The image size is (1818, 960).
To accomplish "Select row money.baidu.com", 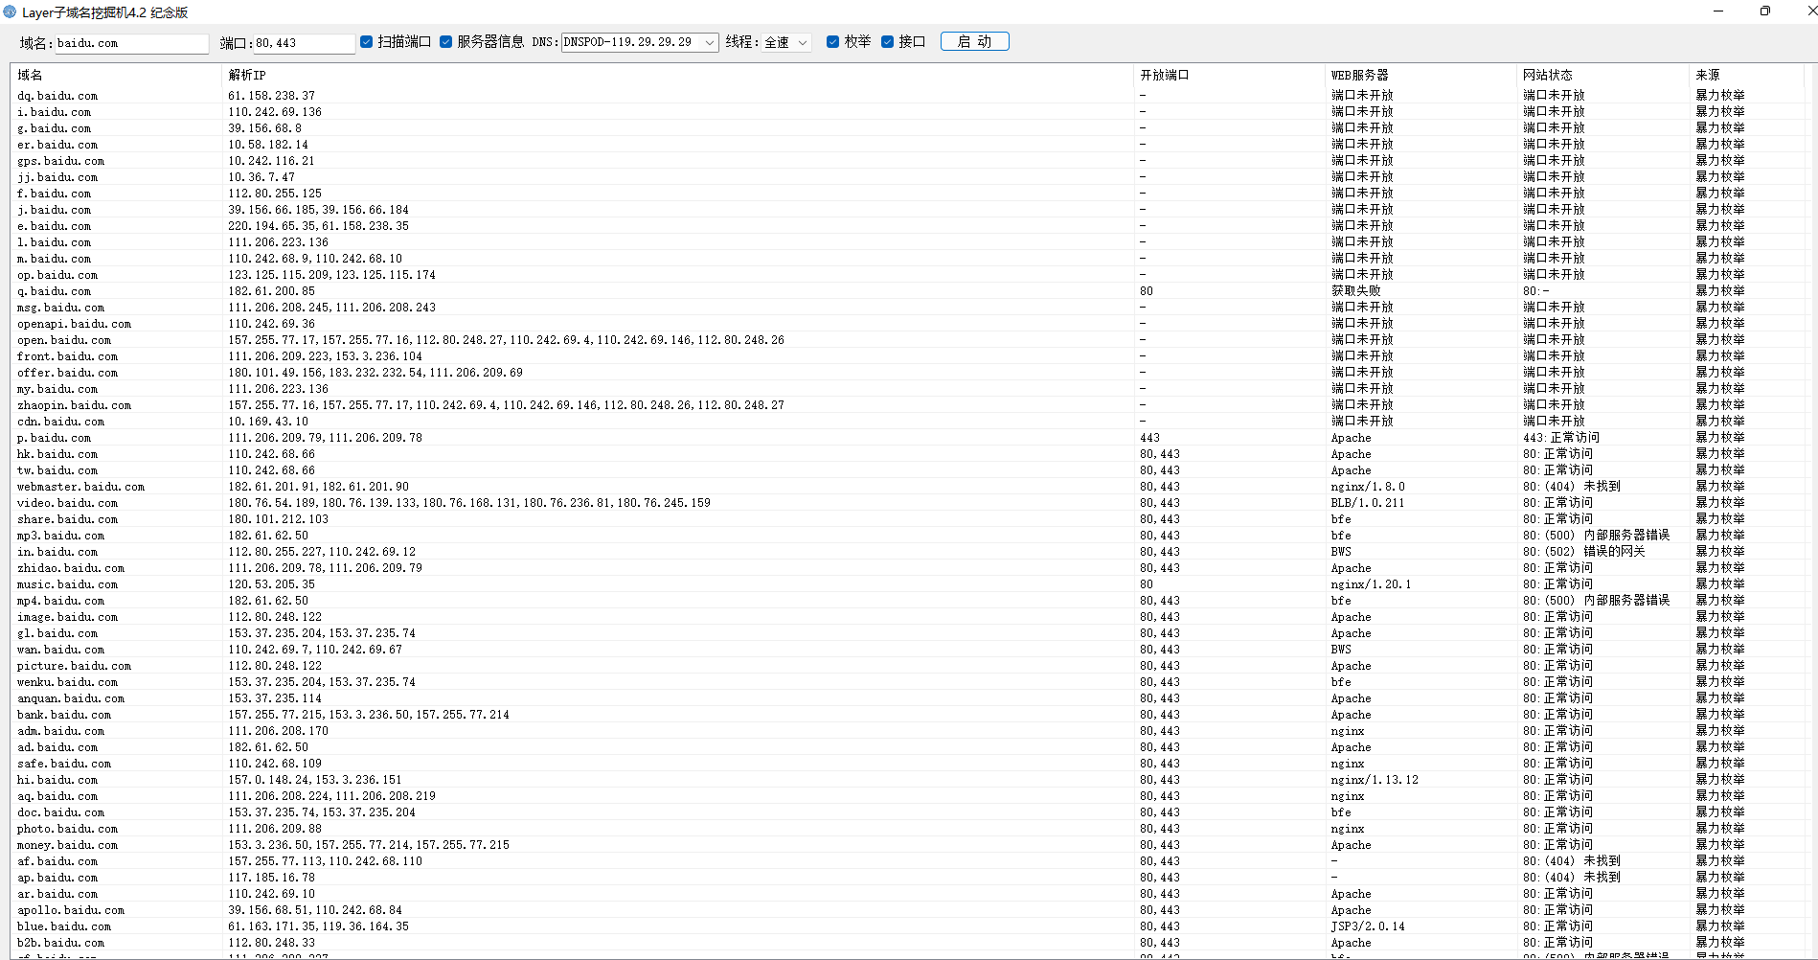I will [x=908, y=845].
